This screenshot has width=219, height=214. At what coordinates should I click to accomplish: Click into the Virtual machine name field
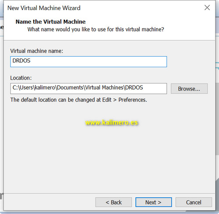(88, 62)
